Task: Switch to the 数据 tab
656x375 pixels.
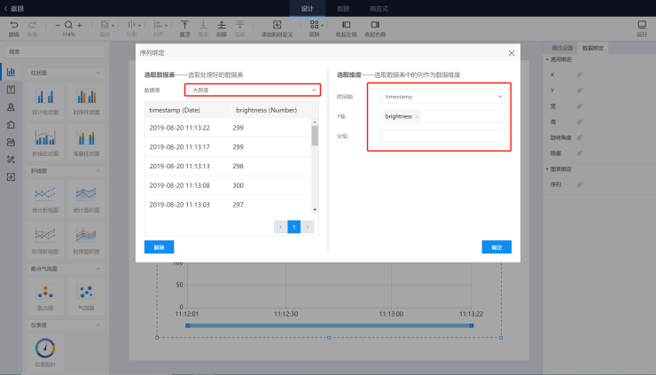Action: 343,8
